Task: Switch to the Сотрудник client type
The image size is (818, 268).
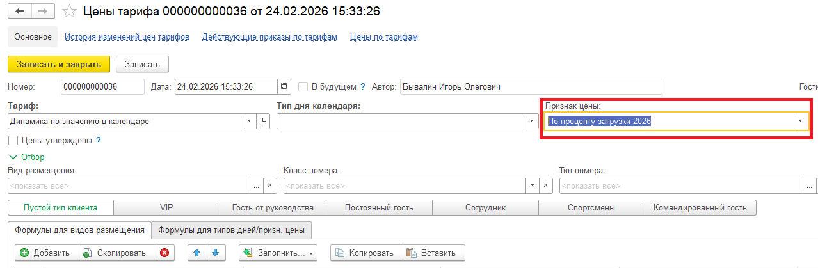Action: (485, 207)
